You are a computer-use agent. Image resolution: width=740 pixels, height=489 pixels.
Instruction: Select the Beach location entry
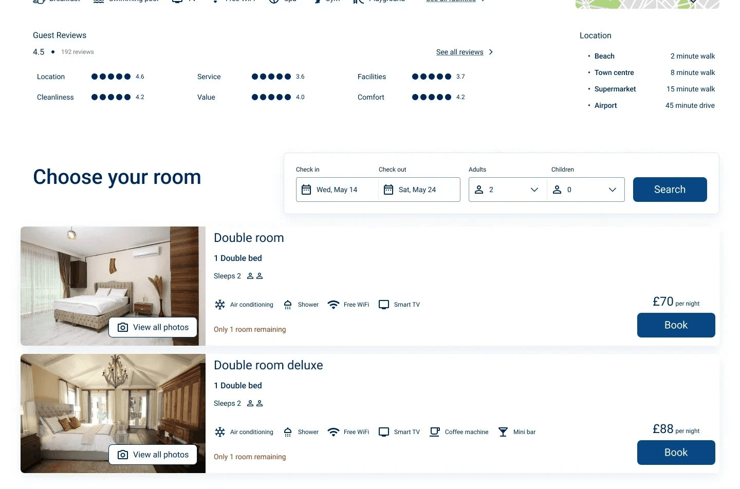(652, 56)
